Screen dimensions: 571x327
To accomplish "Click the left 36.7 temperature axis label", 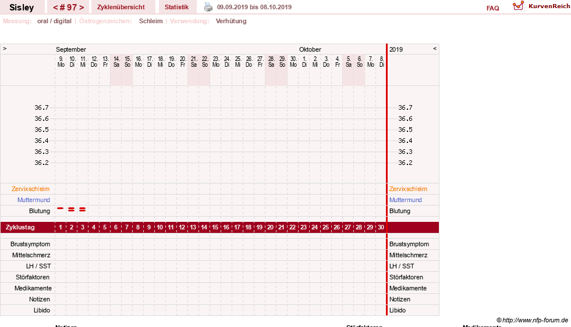I will pos(41,107).
